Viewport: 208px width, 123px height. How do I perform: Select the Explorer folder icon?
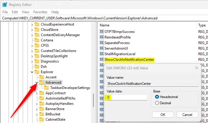click(37, 72)
